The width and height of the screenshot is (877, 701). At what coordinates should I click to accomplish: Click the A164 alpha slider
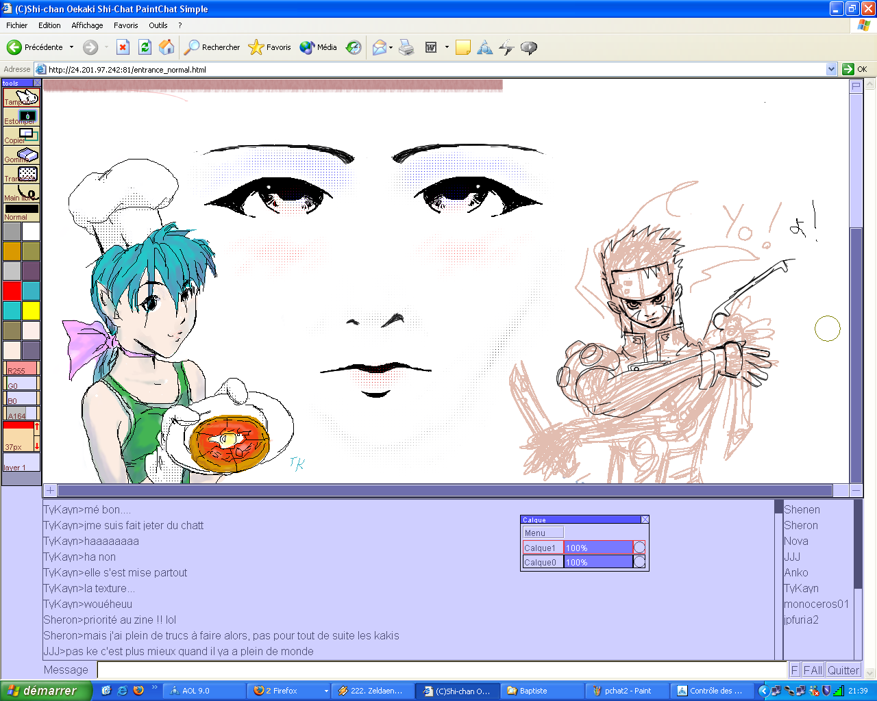click(21, 413)
